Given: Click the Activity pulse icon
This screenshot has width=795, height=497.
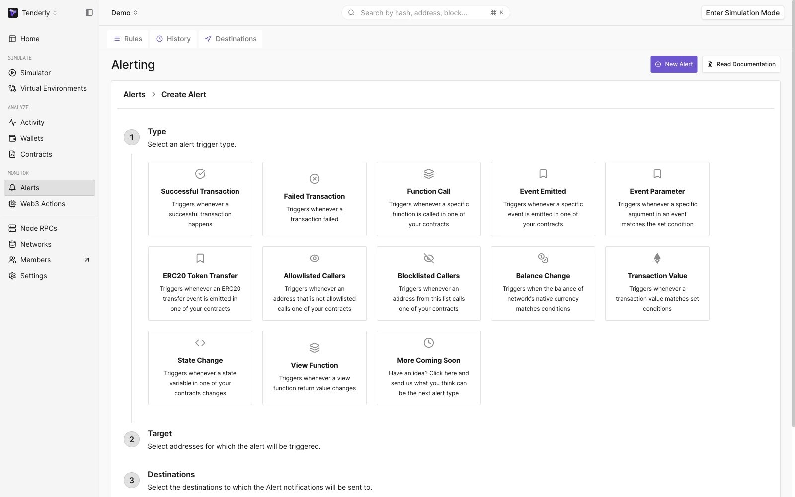Looking at the screenshot, I should click(x=12, y=122).
